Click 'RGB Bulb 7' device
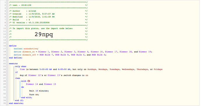The image size is (201, 106). pyautogui.click(x=46, y=55)
